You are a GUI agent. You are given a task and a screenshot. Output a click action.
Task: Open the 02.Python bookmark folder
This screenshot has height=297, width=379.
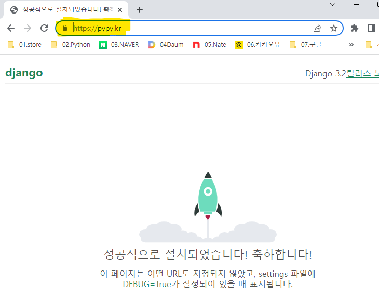tap(71, 45)
